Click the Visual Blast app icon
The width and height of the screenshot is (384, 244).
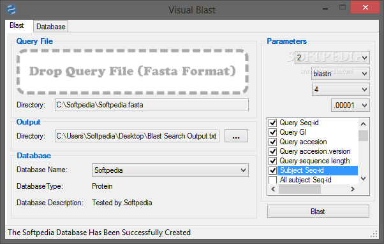pyautogui.click(x=11, y=10)
